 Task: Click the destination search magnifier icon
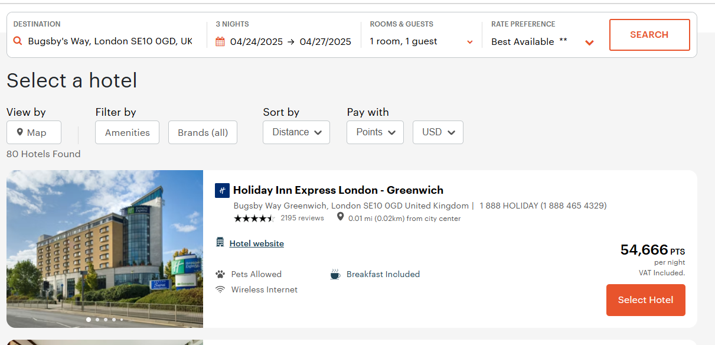[18, 41]
